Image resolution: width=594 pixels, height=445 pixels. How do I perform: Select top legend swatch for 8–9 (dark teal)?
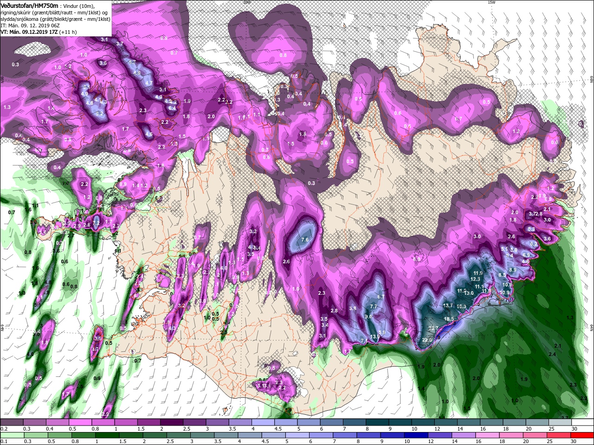click(376, 422)
